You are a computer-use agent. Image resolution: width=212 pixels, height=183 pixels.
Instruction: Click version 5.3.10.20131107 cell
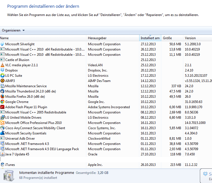(x=196, y=76)
